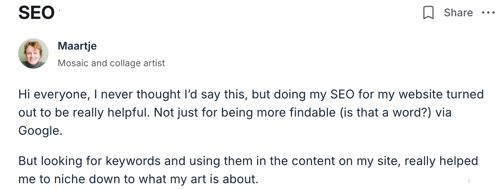Screen dimensions: 502x190
Task: Select the SEO post title heading
Action: click(36, 13)
